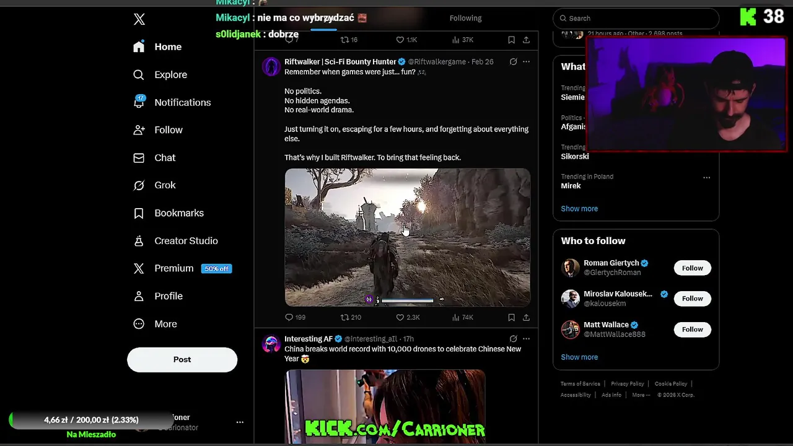Open the Mirek trending topic
This screenshot has width=793, height=446.
coord(571,186)
